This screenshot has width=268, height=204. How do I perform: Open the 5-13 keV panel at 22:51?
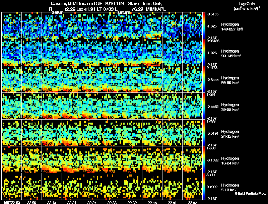(172, 187)
